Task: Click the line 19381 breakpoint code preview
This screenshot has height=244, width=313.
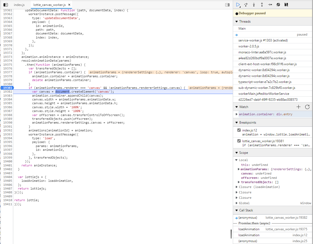Action: tap(276, 145)
